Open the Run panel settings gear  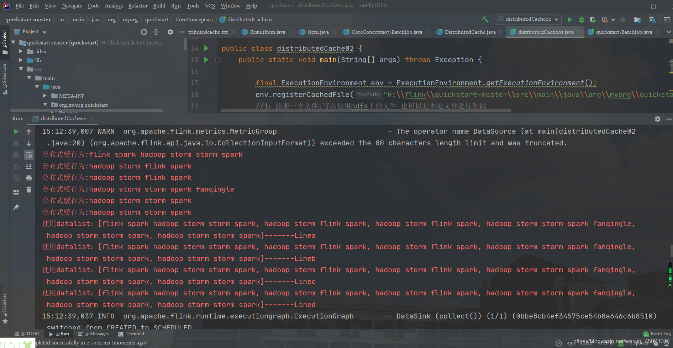658,119
